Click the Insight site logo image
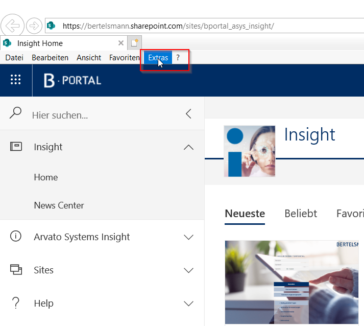Screen dimensions: 364x326 point(250,151)
